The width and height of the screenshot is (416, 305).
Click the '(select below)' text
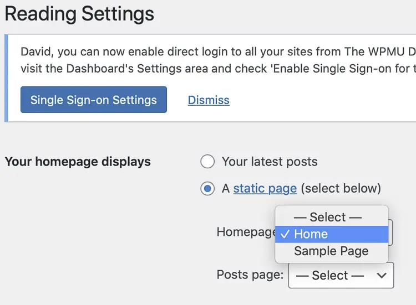(x=341, y=188)
